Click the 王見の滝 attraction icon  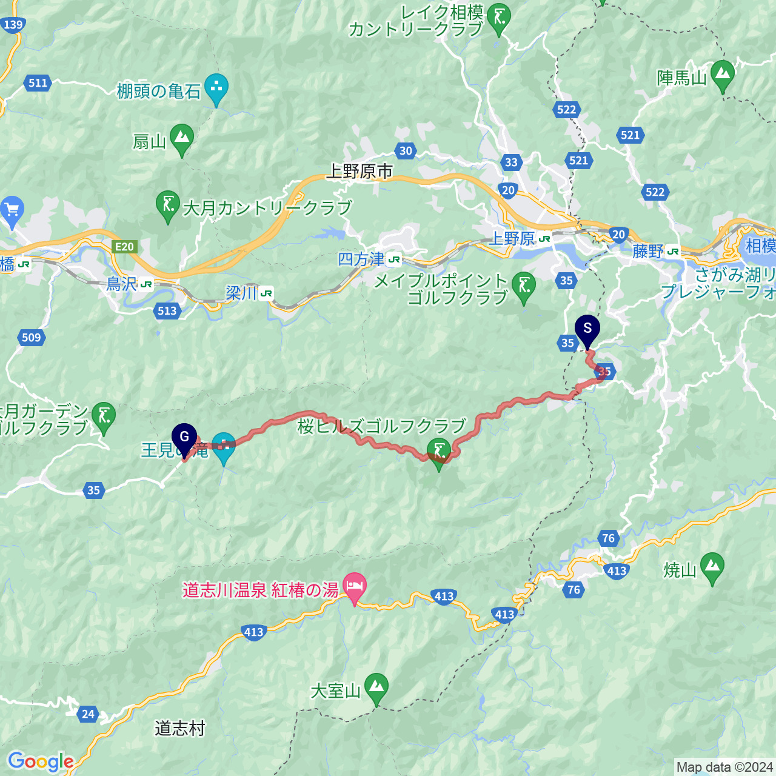coord(224,449)
